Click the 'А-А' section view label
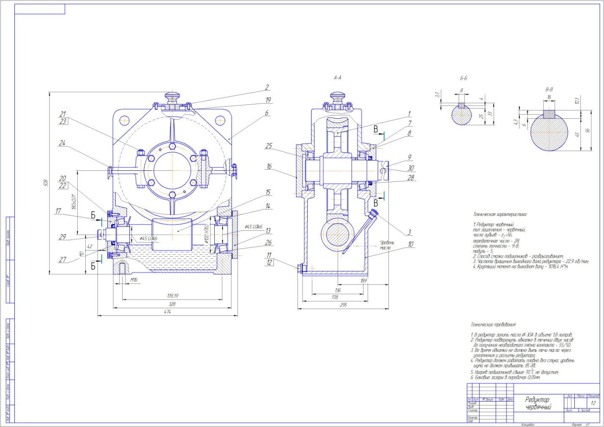 (x=337, y=78)
